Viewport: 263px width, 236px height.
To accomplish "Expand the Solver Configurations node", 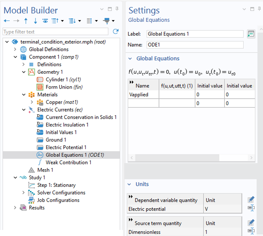I will tap(23, 193).
